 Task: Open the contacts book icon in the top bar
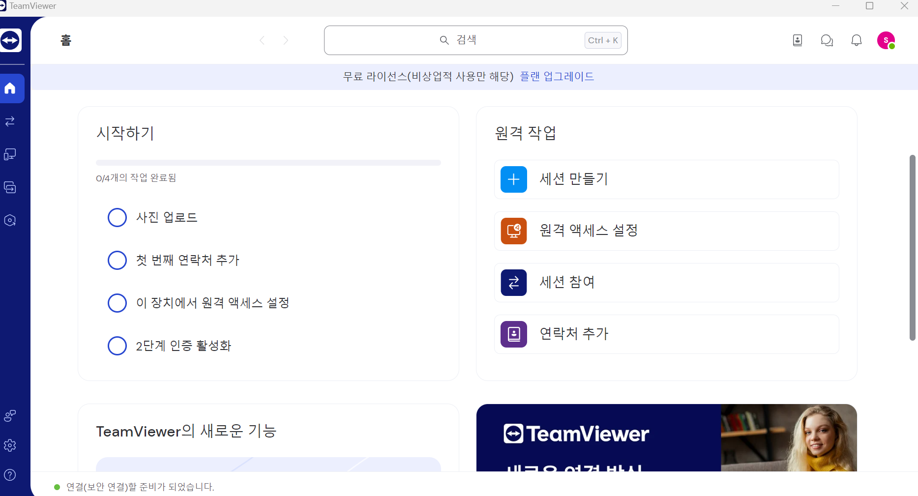click(x=797, y=40)
